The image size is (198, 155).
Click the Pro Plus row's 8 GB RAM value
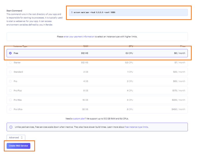pyautogui.click(x=85, y=91)
